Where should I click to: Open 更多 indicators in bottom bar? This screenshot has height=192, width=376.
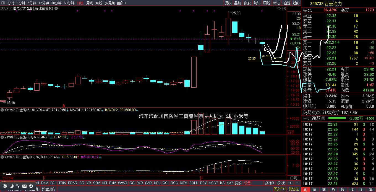click(238, 183)
